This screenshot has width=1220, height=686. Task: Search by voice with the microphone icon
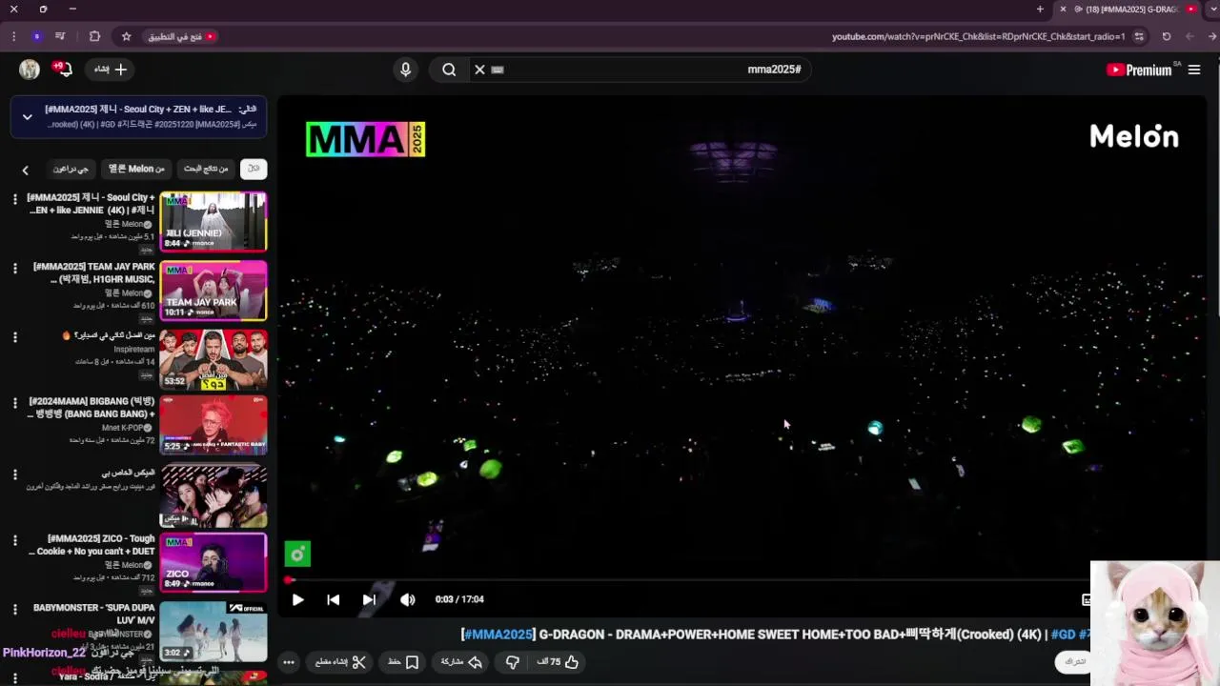[x=405, y=70]
